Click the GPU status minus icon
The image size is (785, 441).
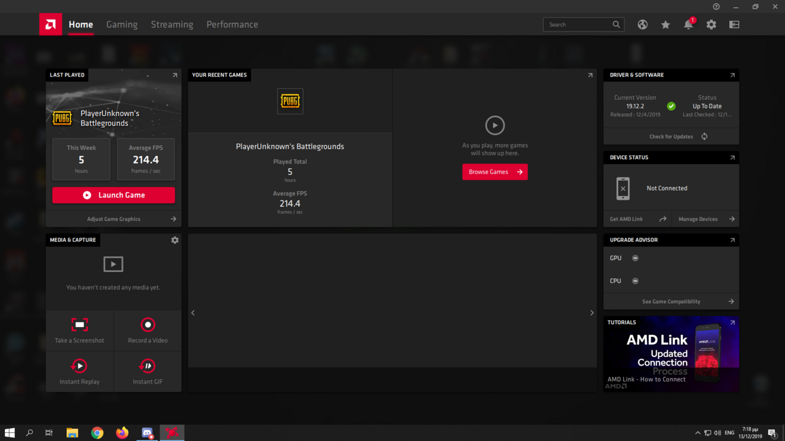click(635, 258)
